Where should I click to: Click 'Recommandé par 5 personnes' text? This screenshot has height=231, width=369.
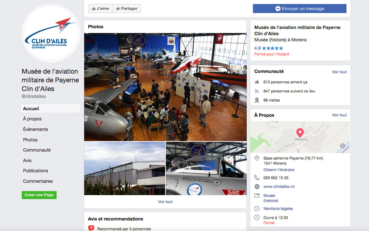click(x=124, y=229)
